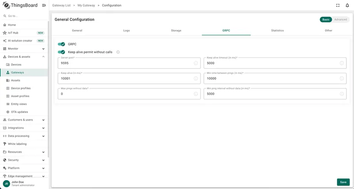Click the IoT Hub icon
354x189 pixels.
coord(5,33)
